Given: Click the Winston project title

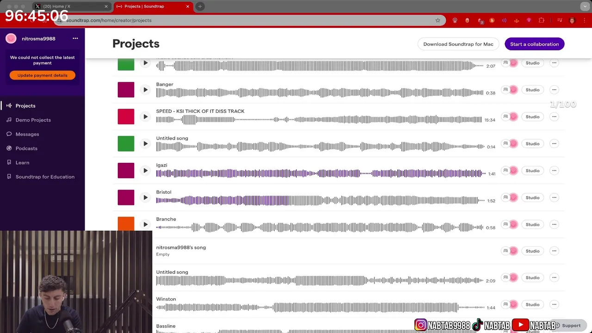Looking at the screenshot, I should tap(166, 299).
